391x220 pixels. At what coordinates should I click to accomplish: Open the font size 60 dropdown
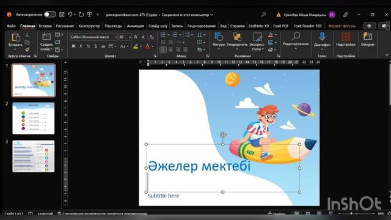130,37
